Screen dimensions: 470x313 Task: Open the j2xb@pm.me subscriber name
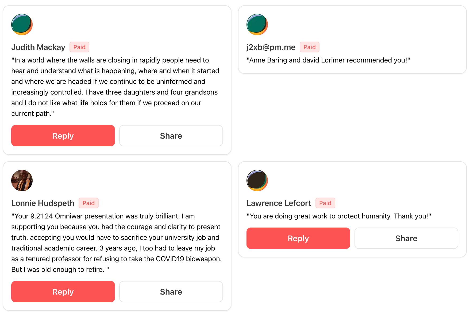271,47
